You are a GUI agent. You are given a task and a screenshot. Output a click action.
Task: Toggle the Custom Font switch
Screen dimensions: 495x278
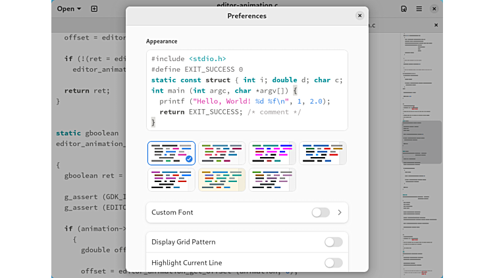(320, 212)
